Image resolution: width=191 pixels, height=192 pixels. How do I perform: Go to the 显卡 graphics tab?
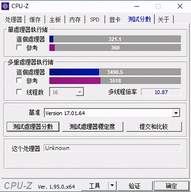(x=115, y=20)
